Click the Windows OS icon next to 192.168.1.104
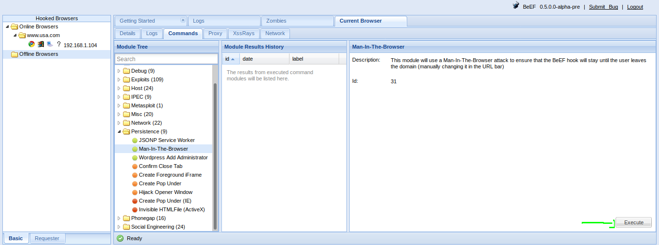 [41, 44]
